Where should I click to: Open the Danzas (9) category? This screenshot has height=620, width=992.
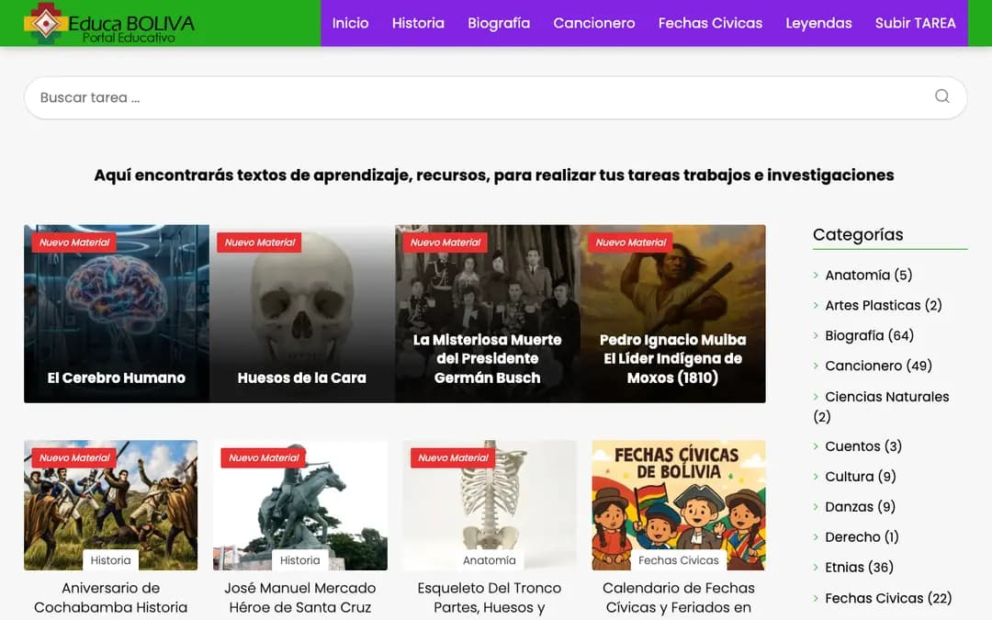tap(860, 507)
